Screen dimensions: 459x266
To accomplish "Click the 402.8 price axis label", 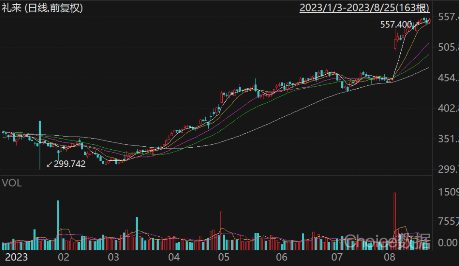I will (448, 108).
